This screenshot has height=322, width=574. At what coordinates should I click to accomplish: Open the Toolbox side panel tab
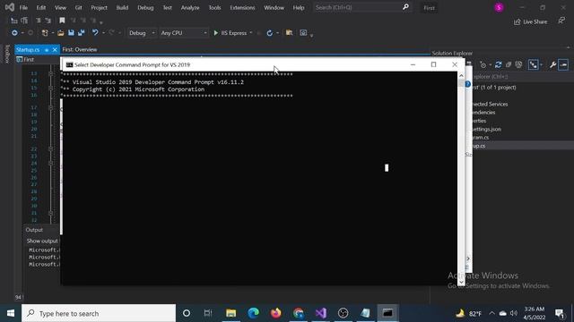(x=7, y=54)
